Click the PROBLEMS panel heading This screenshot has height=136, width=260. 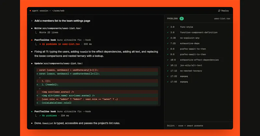pos(172,19)
